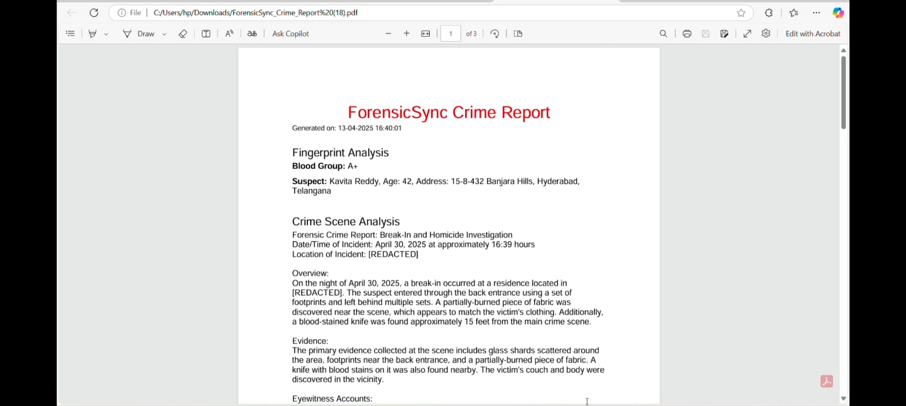Viewport: 906px width, 406px height.
Task: Start Read aloud
Action: point(229,33)
